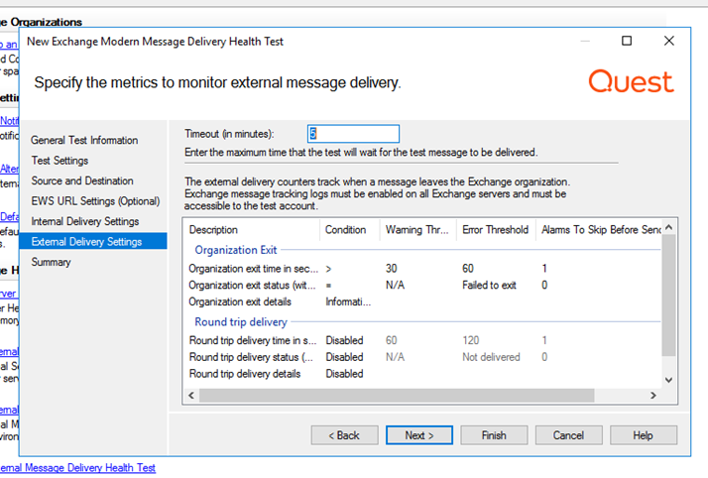Screen dimensions: 708x478
Task: Go to Source and Destination step
Action: click(x=82, y=181)
